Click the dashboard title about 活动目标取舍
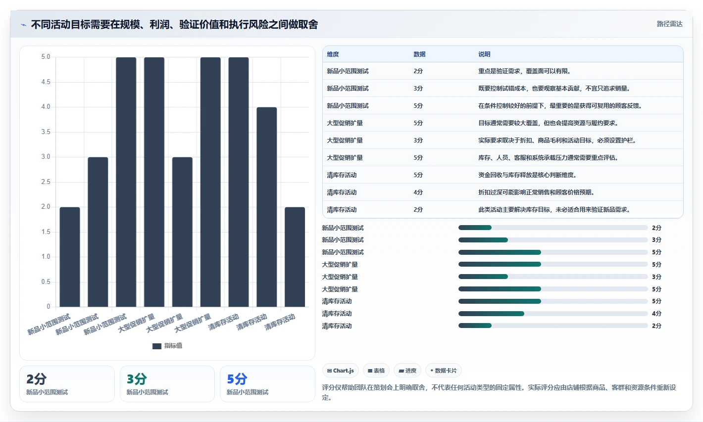The width and height of the screenshot is (703, 422). click(174, 24)
